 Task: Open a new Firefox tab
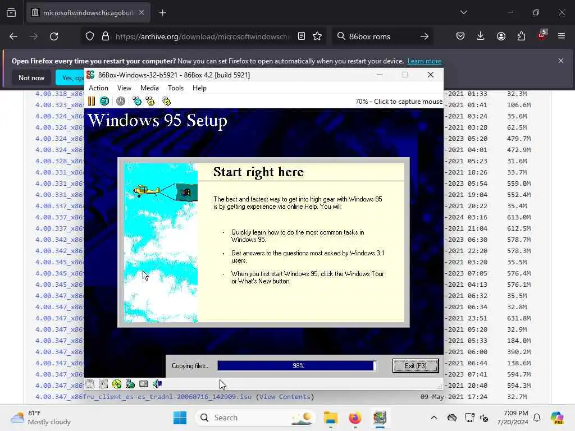[162, 13]
